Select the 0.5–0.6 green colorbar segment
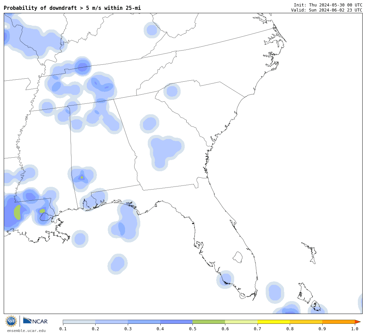This screenshot has width=366, height=335. (x=209, y=322)
